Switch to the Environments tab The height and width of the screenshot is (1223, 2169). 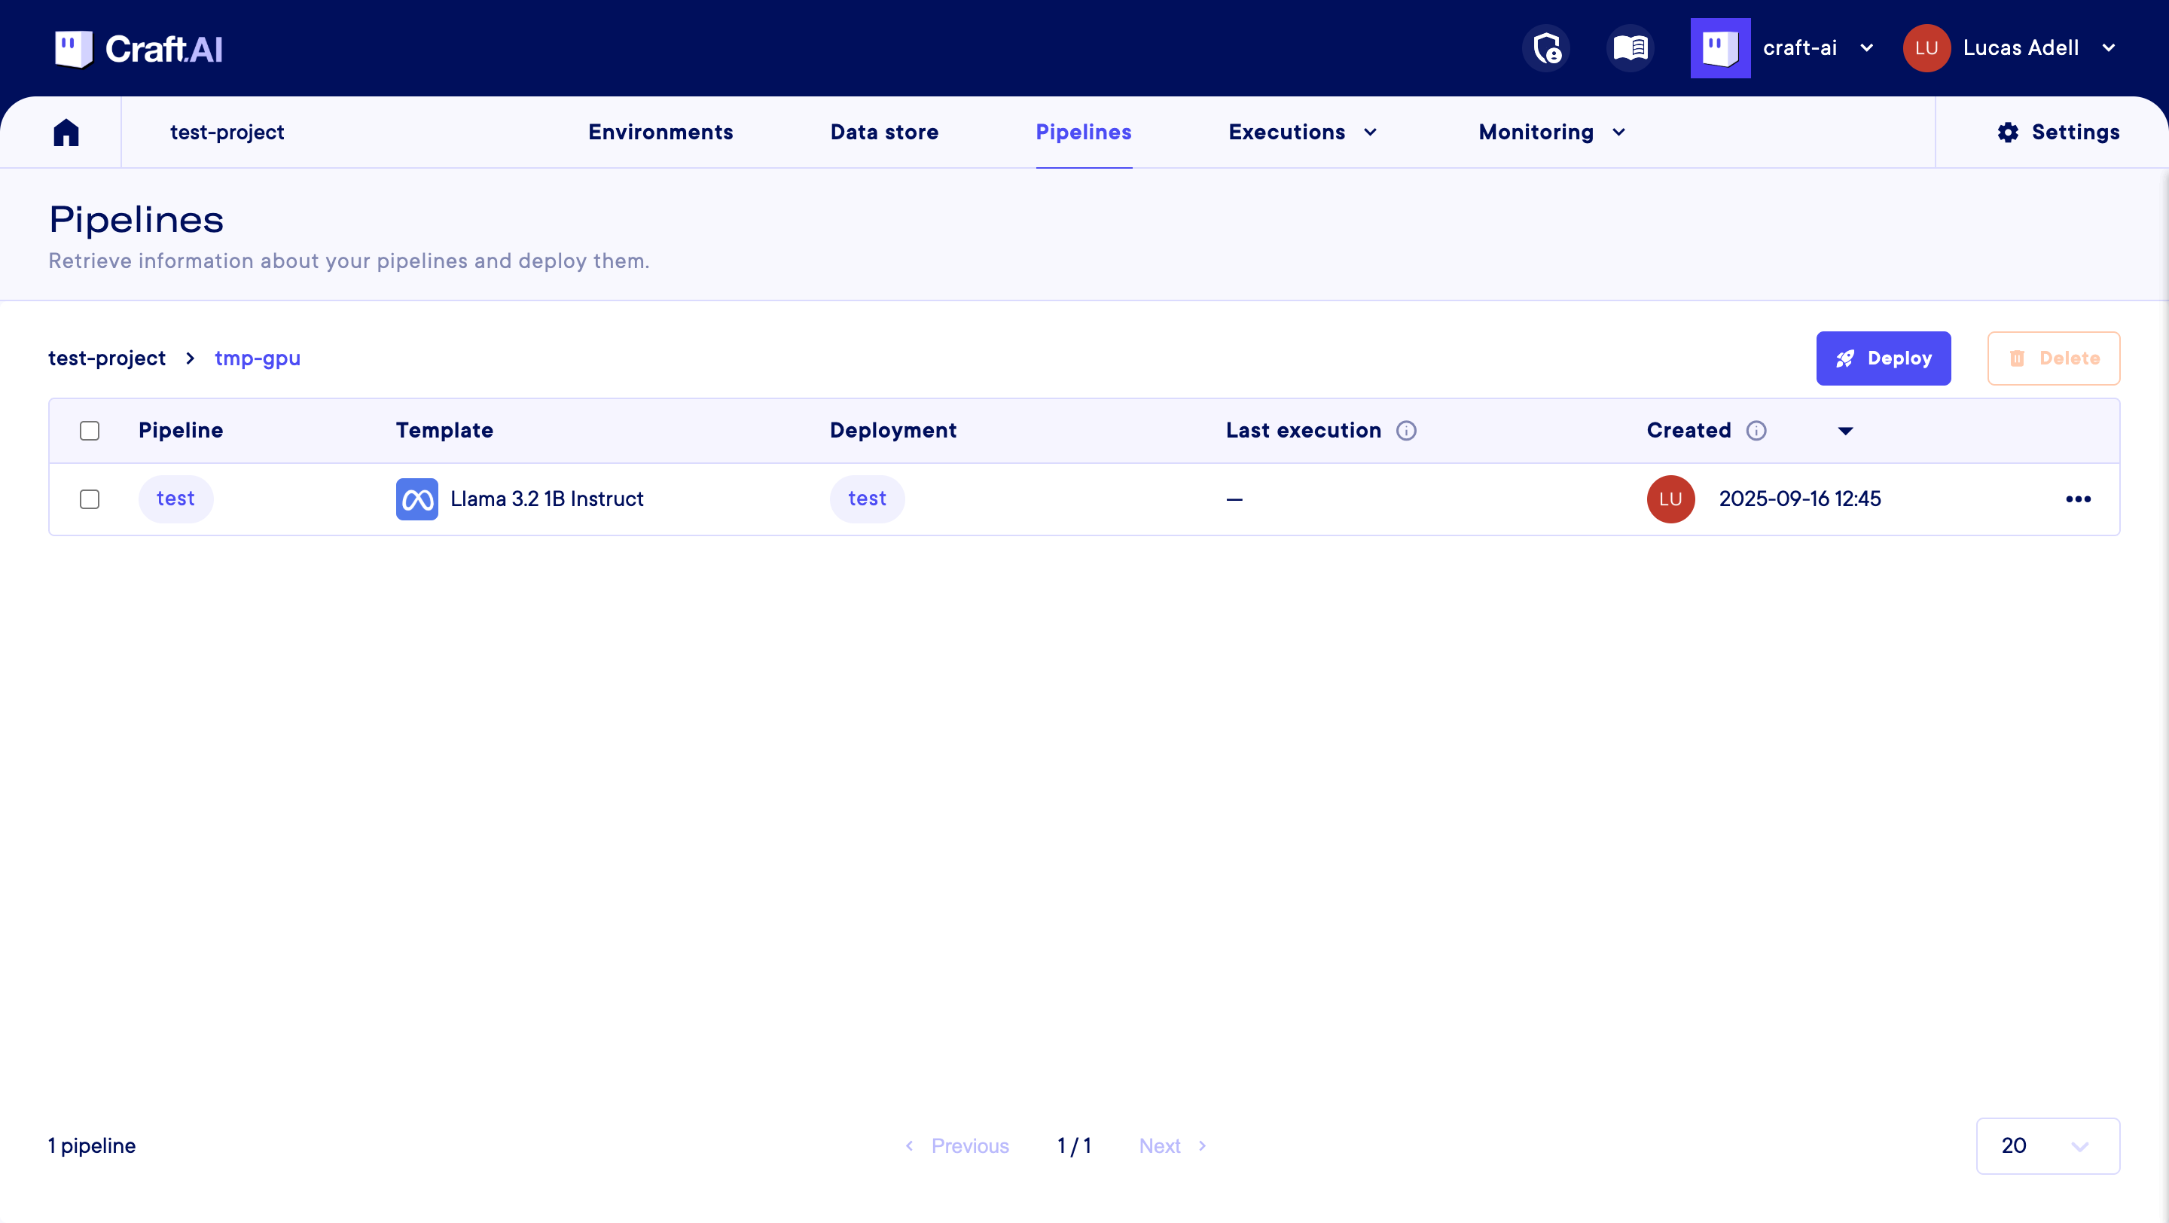click(660, 132)
